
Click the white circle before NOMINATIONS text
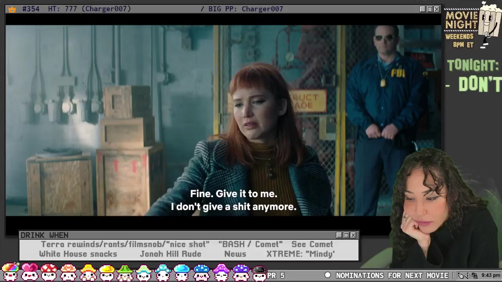[x=328, y=275]
